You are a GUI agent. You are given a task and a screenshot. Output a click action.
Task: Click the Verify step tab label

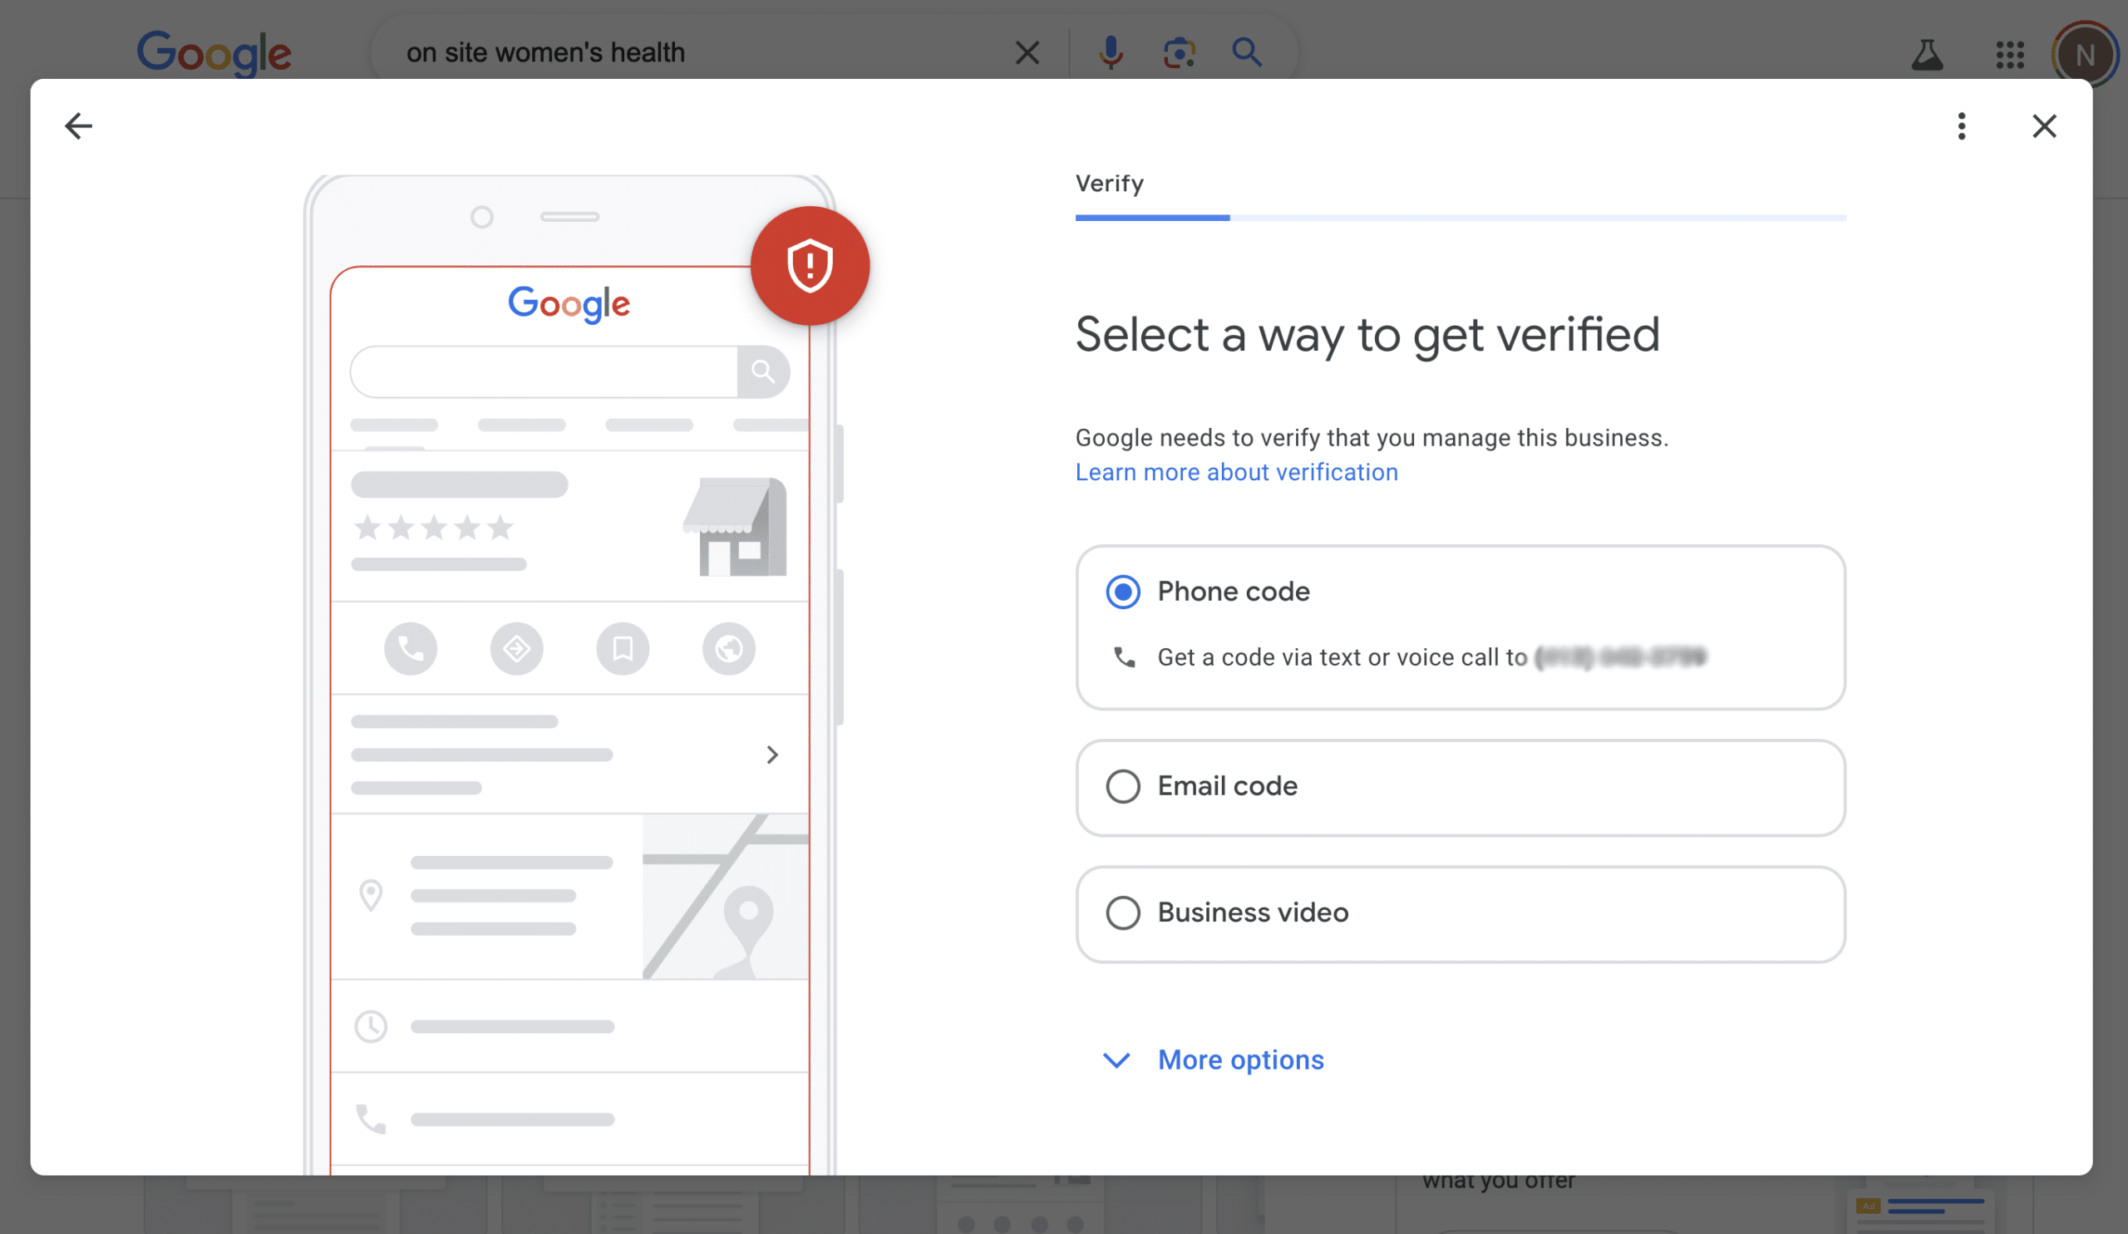click(1109, 183)
